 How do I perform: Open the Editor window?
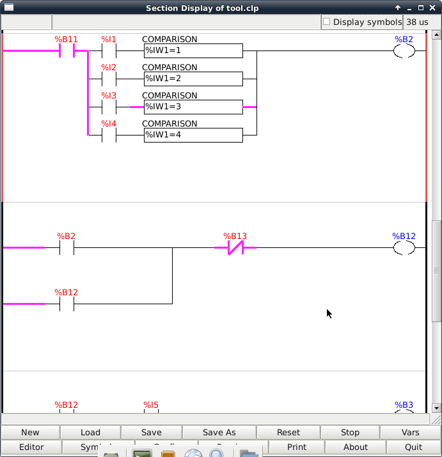coord(31,447)
